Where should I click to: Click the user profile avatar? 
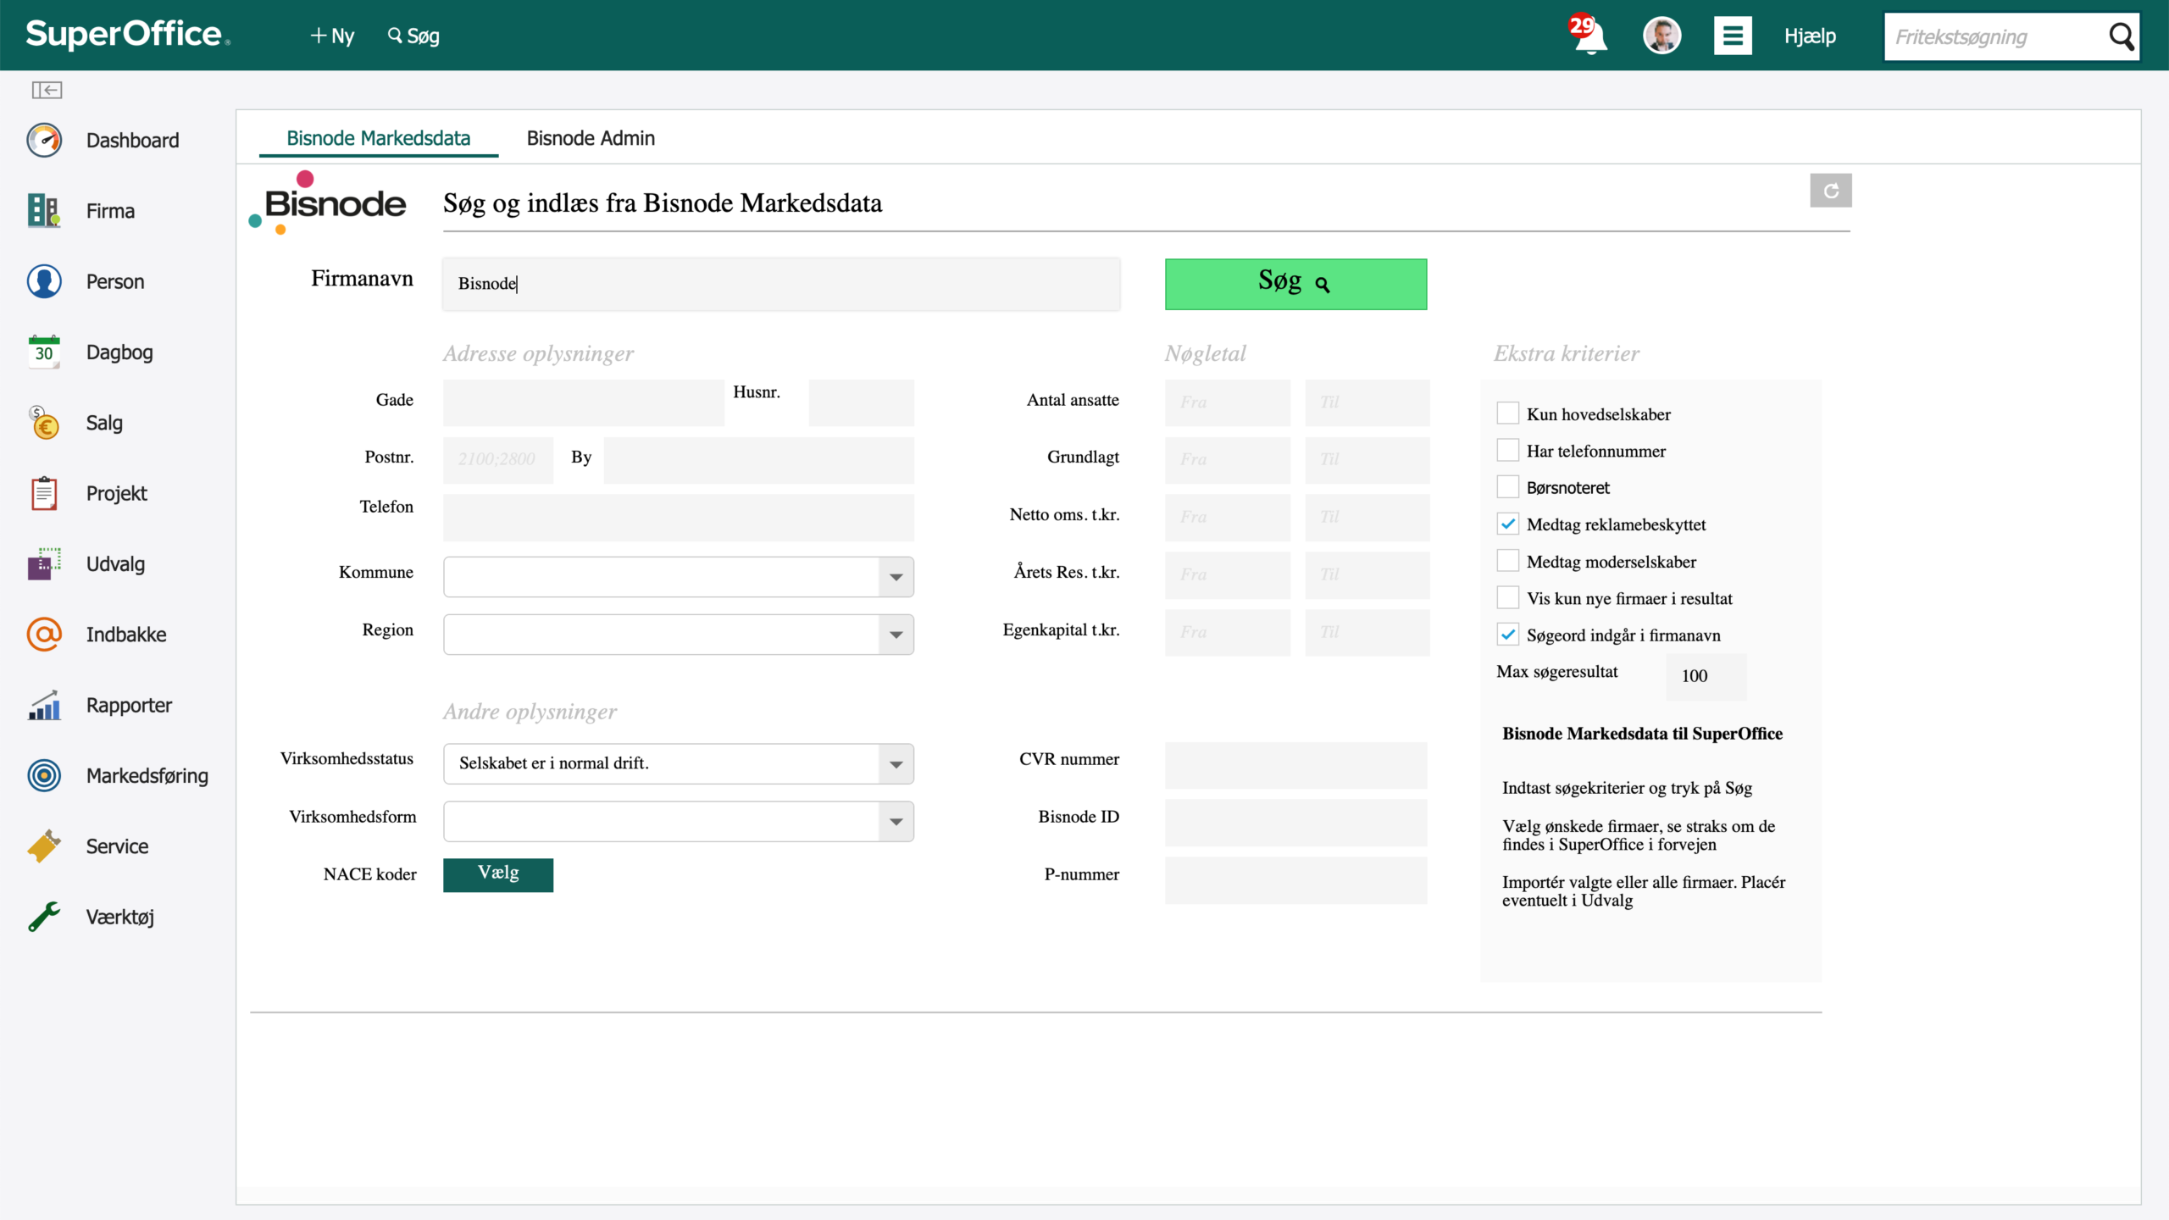[x=1661, y=36]
